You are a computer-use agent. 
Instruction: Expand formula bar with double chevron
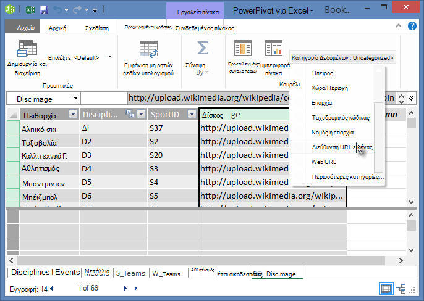(x=411, y=97)
